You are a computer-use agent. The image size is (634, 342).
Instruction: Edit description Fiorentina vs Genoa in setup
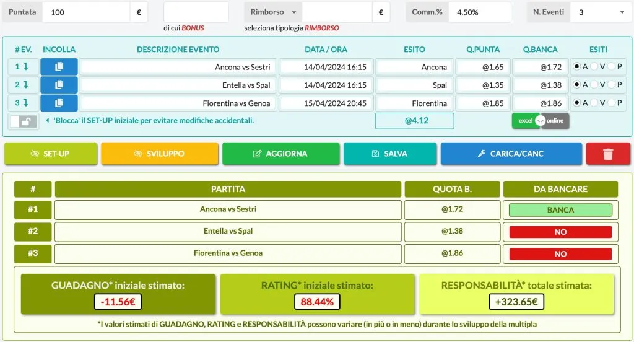click(178, 103)
